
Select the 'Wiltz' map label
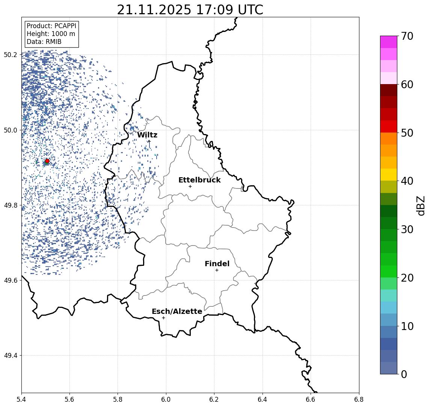coord(147,135)
